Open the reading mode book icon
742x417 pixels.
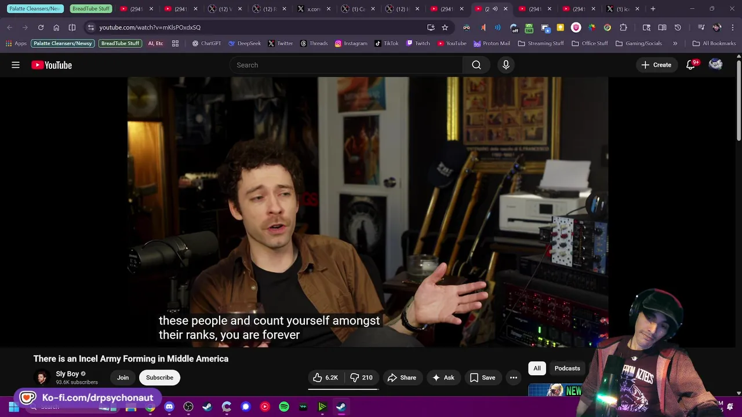coord(662,27)
